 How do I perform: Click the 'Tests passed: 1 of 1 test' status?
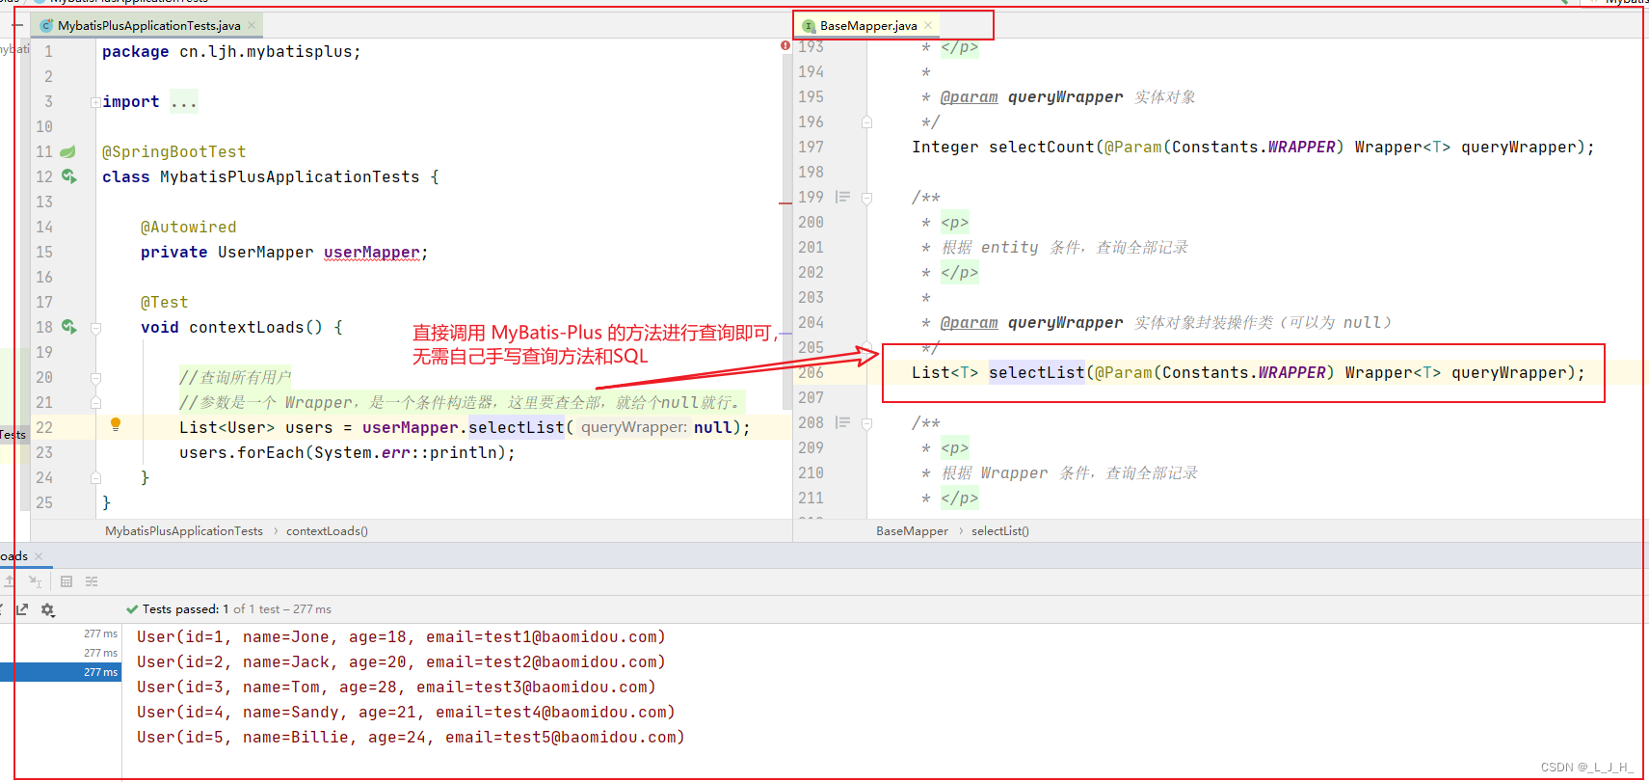coord(228,609)
